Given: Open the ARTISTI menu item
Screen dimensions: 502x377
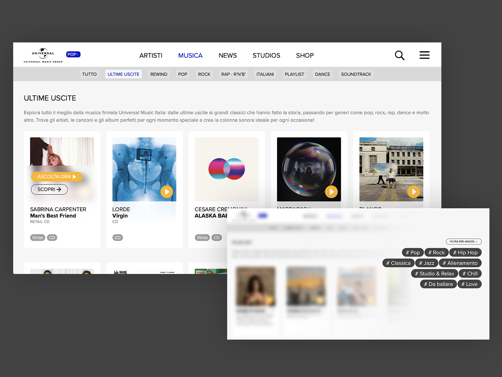Looking at the screenshot, I should tap(151, 56).
